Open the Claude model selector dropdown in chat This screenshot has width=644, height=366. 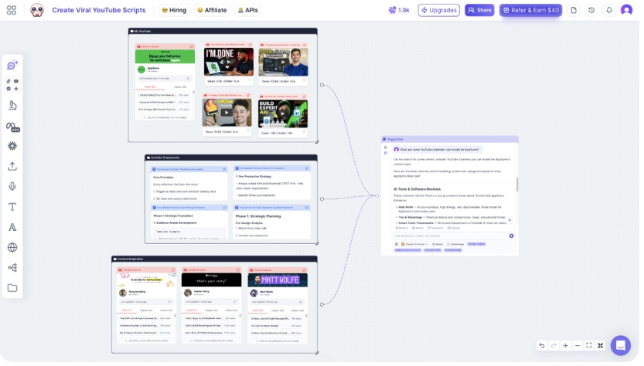pos(414,244)
